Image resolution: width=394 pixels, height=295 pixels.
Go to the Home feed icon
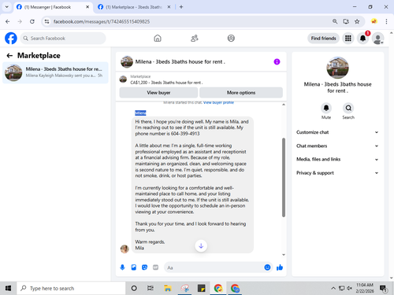point(158,39)
